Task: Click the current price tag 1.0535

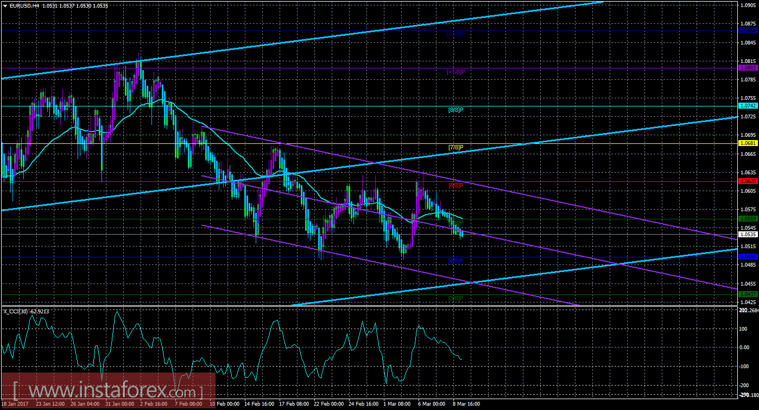Action: [x=748, y=235]
